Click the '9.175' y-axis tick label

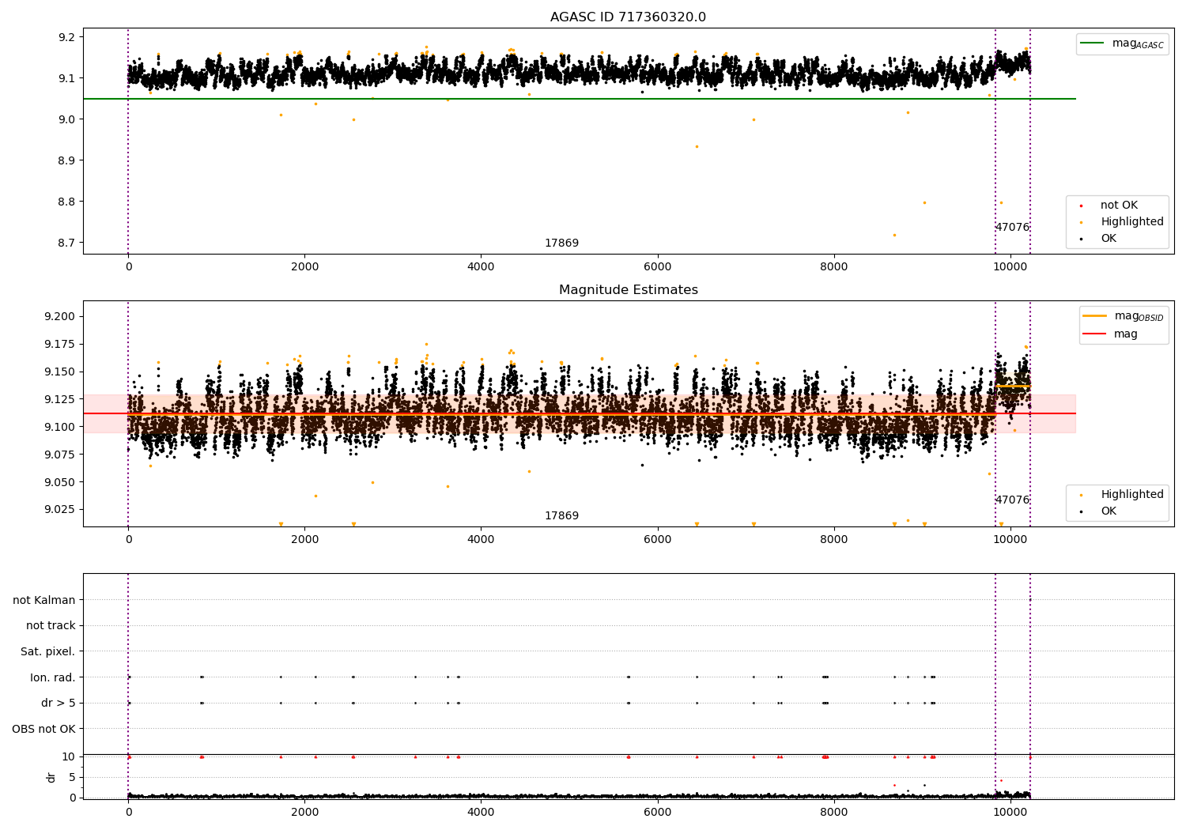(x=60, y=345)
